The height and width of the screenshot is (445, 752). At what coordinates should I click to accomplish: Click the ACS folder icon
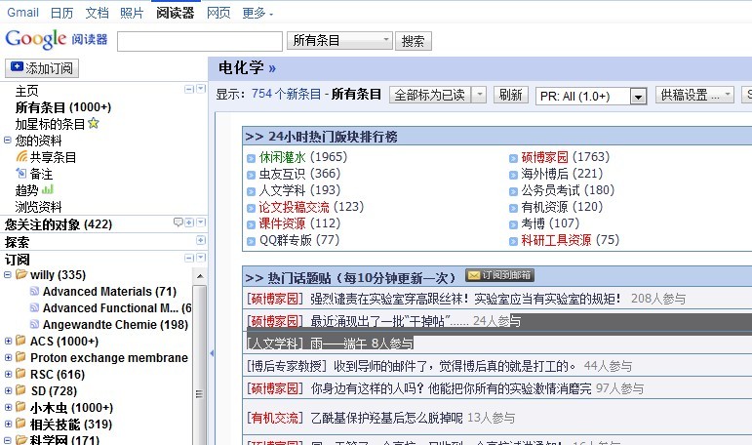[20, 341]
